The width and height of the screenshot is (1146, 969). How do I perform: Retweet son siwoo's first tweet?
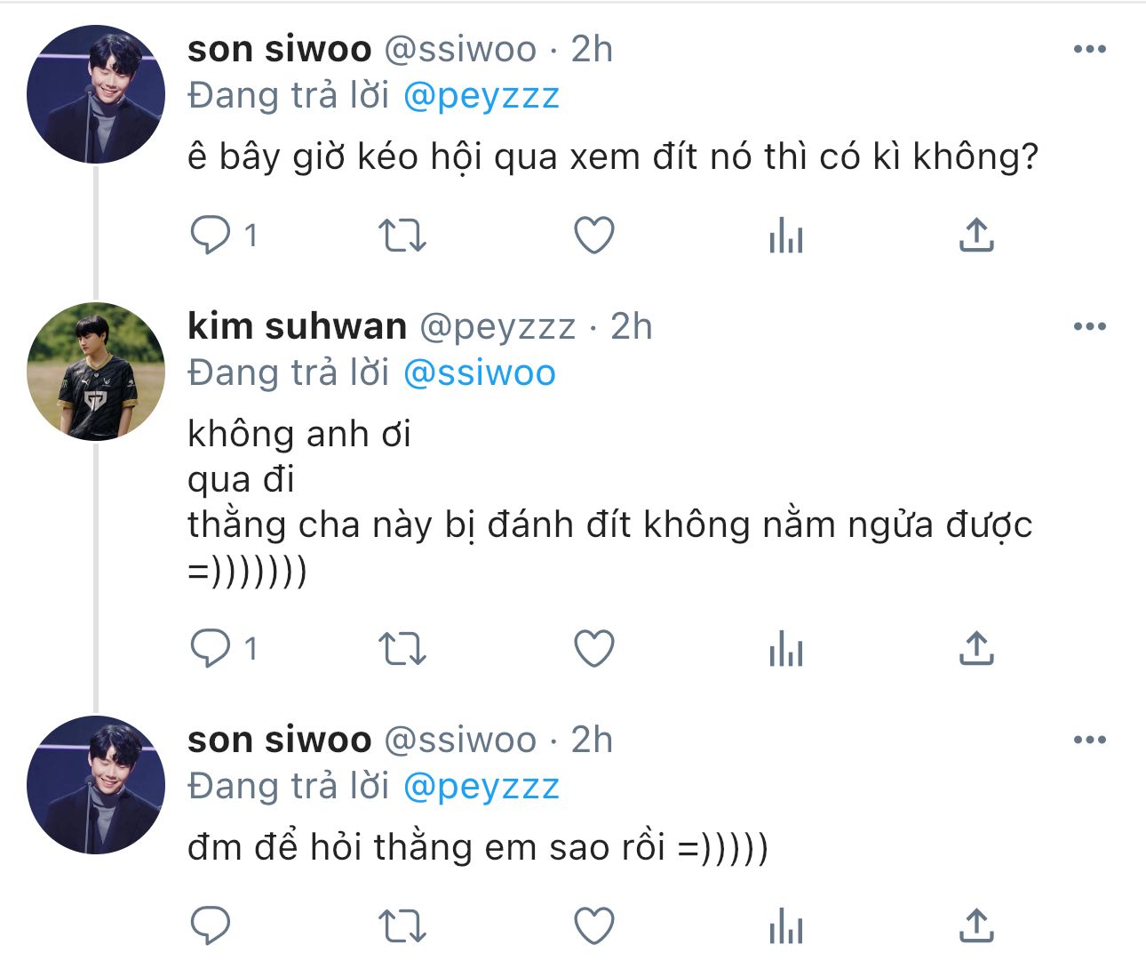(402, 236)
